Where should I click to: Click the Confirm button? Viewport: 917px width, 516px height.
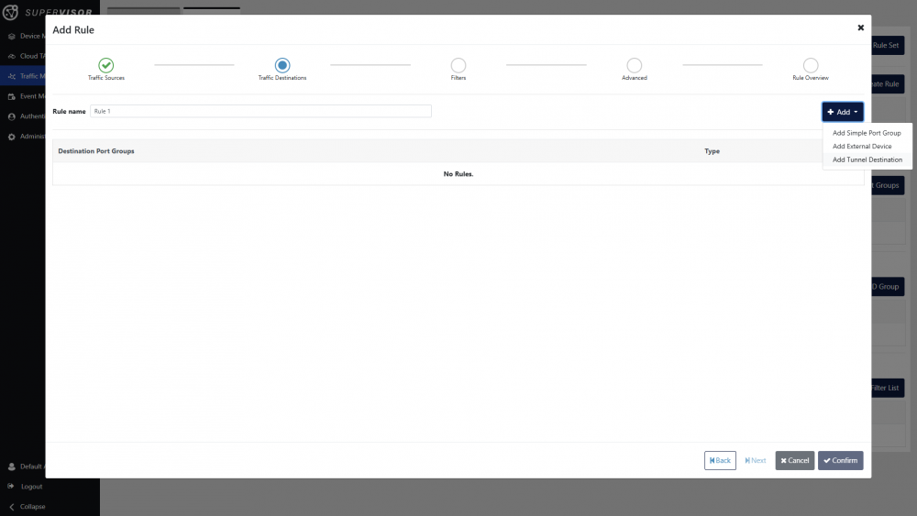tap(840, 460)
